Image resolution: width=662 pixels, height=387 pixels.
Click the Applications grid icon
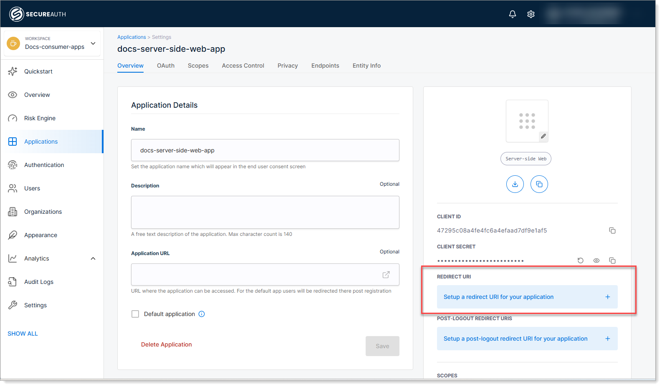13,142
